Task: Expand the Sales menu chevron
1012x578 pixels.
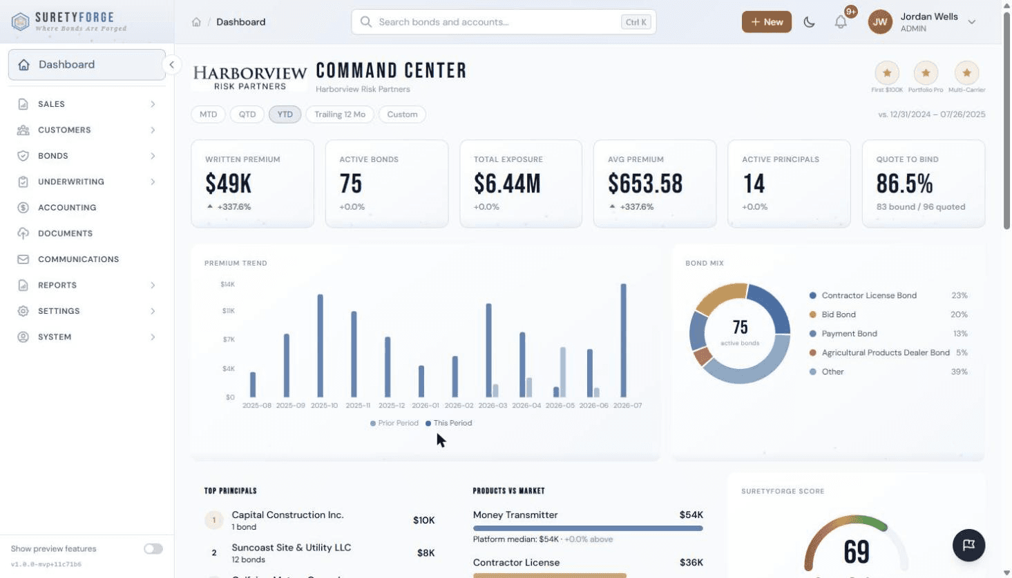Action: 153,104
